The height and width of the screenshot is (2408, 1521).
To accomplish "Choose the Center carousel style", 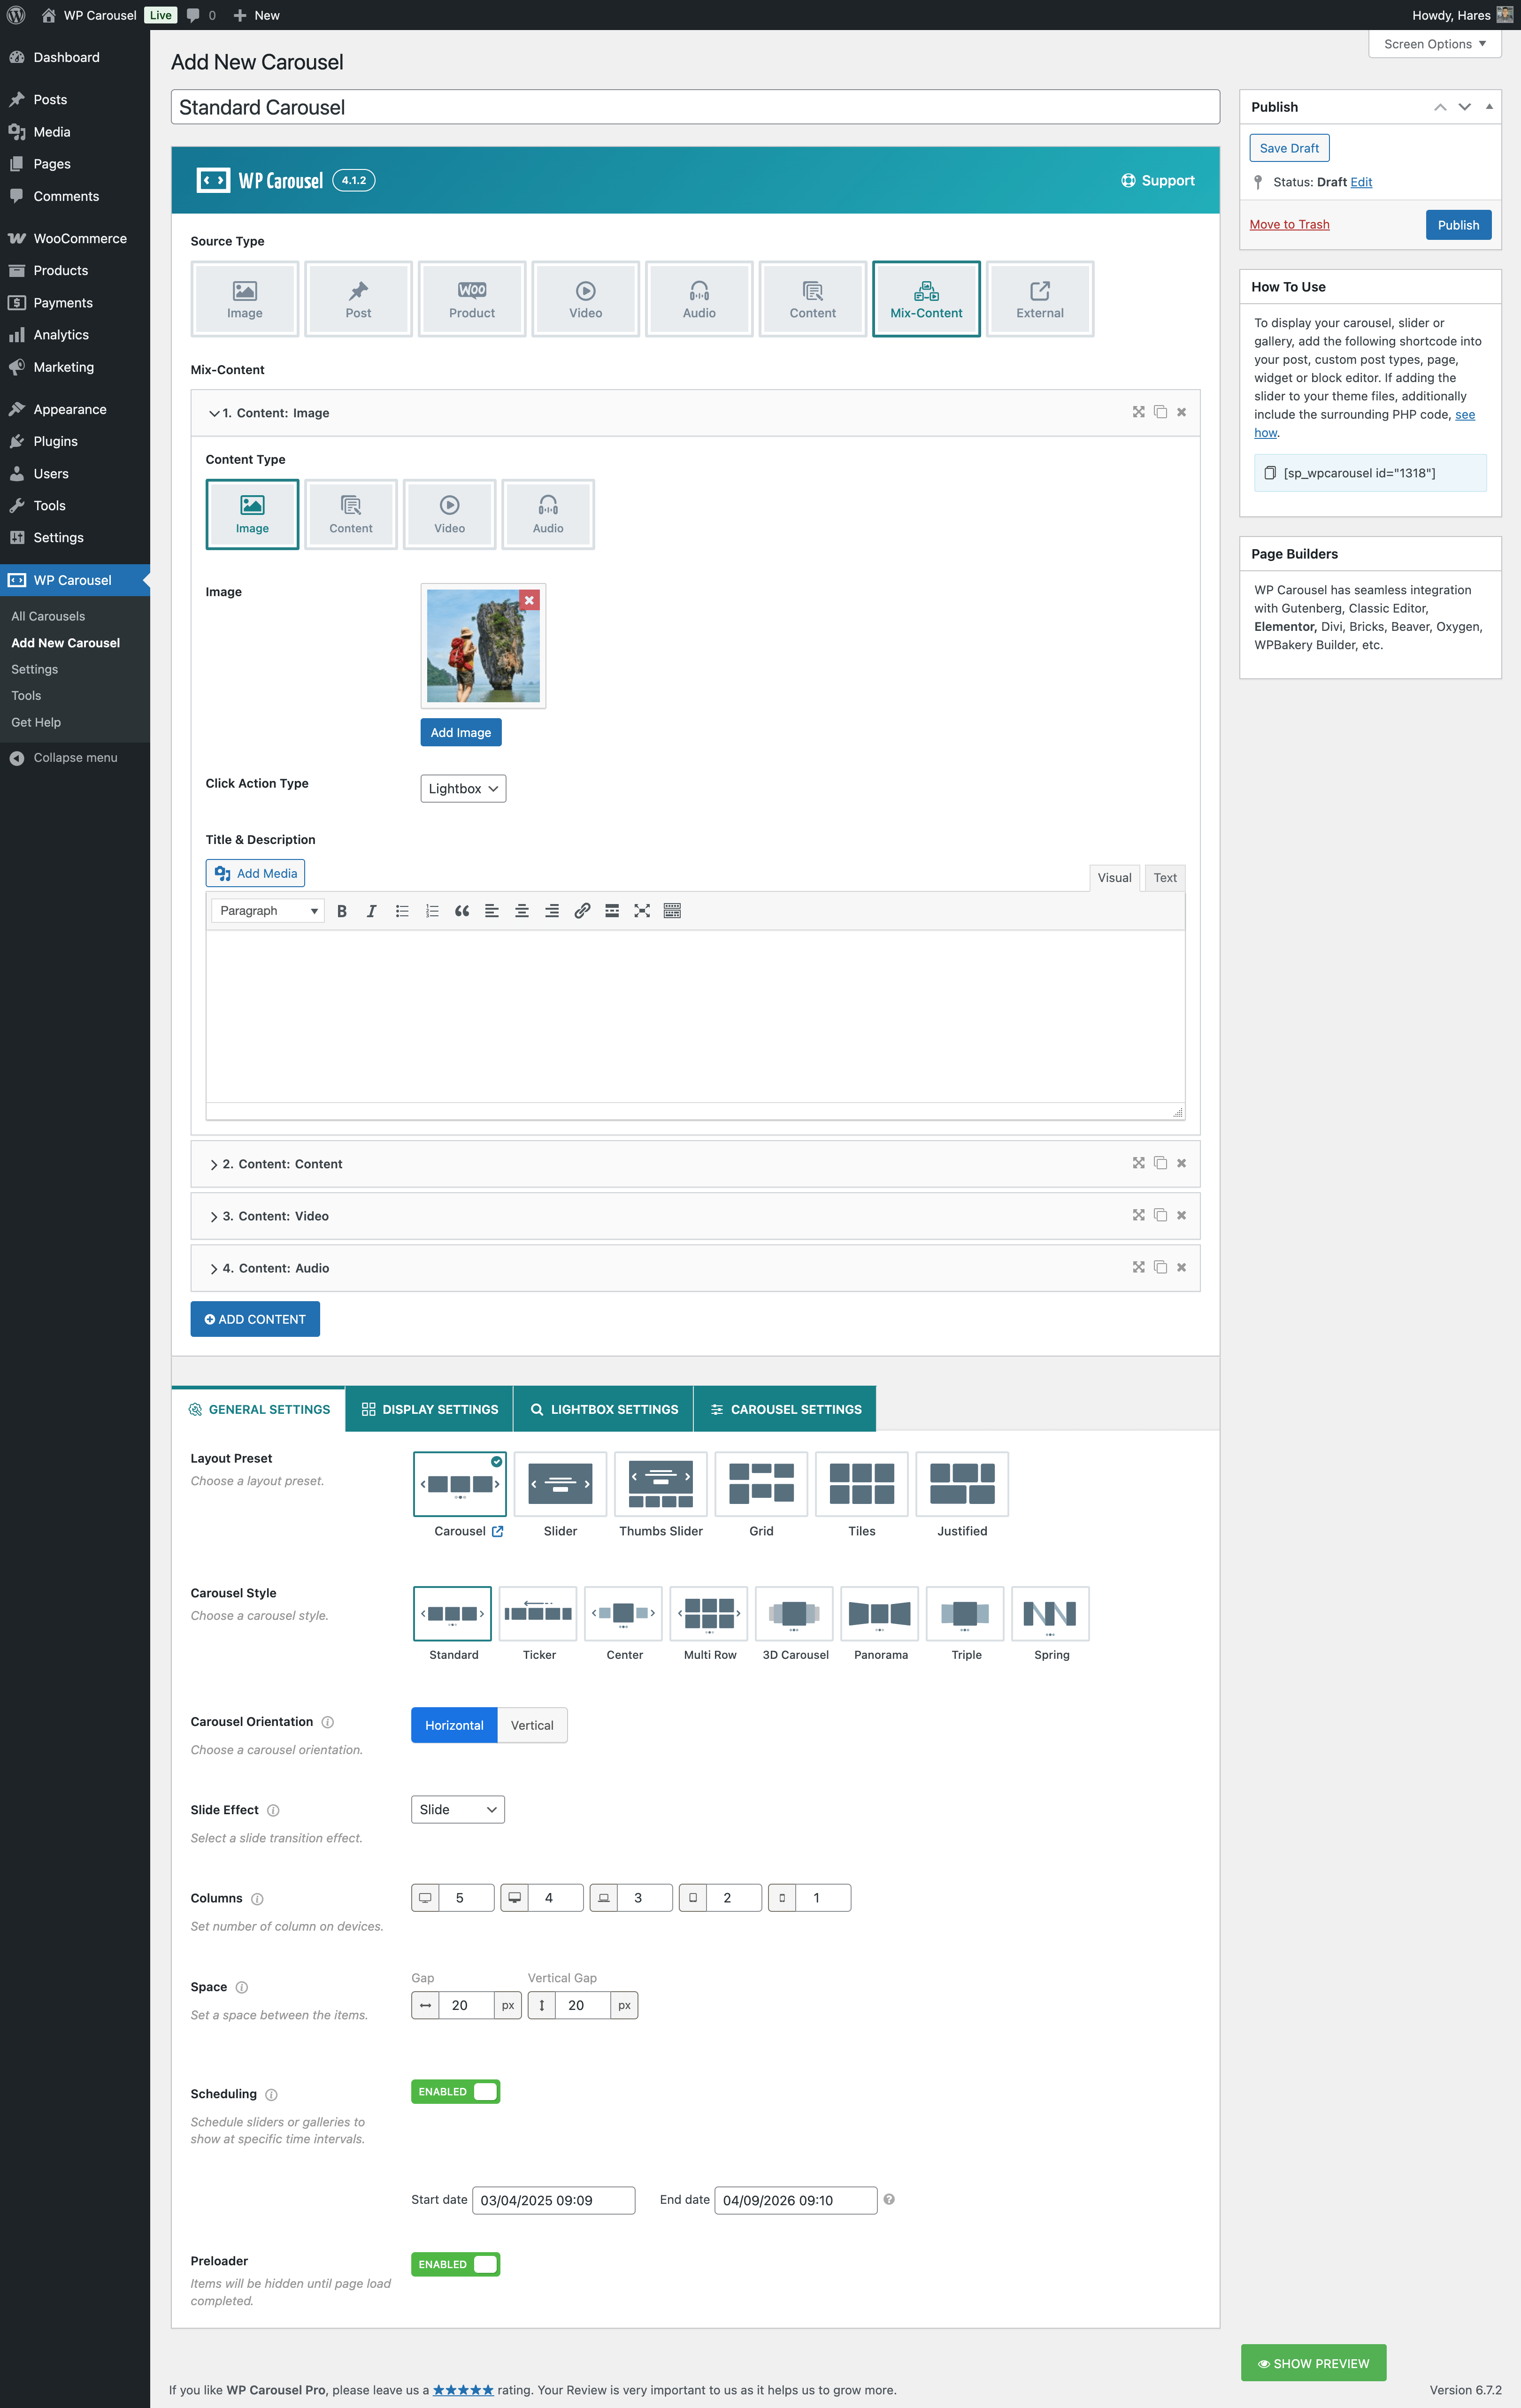I will [x=623, y=1613].
